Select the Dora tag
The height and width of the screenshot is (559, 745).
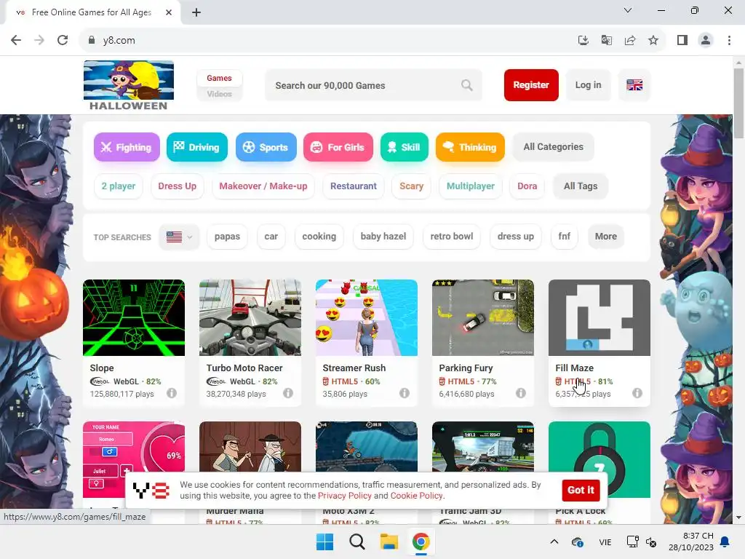pyautogui.click(x=527, y=186)
